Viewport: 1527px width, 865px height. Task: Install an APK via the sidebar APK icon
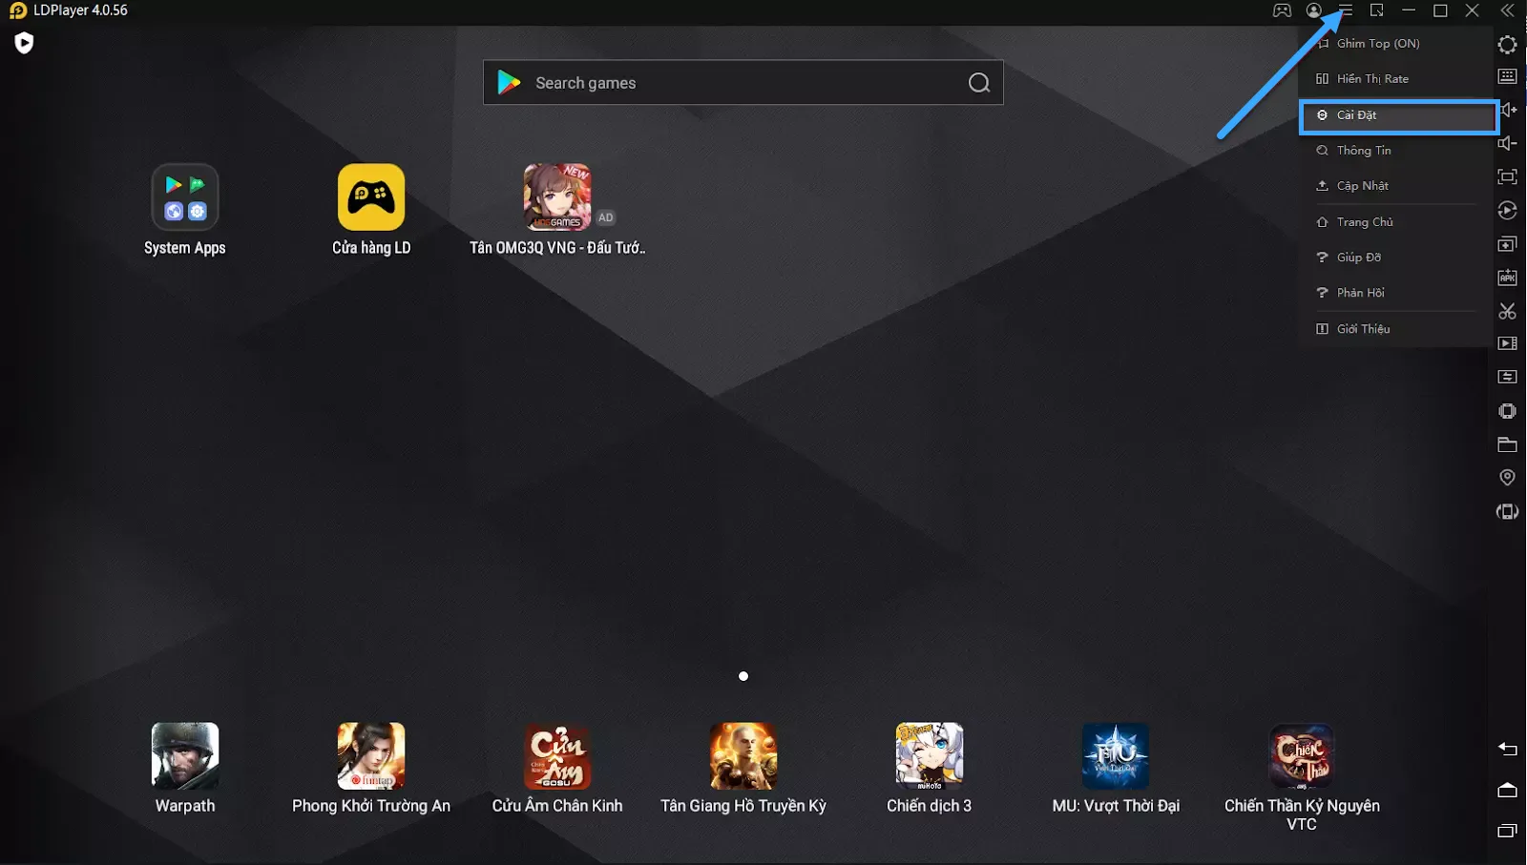click(x=1507, y=278)
